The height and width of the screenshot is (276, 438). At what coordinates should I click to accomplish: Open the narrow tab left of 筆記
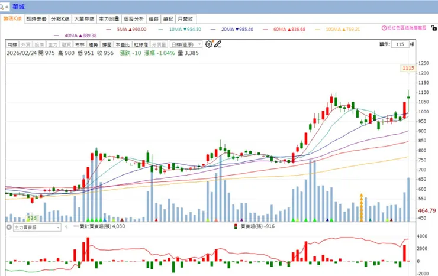point(154,19)
